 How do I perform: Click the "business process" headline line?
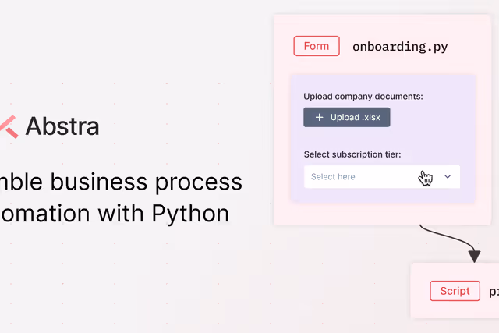(121, 182)
